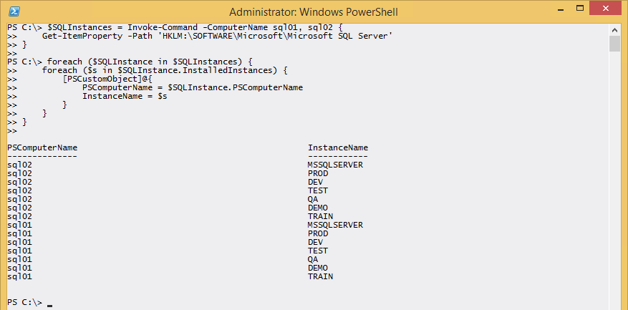Click the first MSSQLSERVER entry for sql02

pyautogui.click(x=335, y=165)
